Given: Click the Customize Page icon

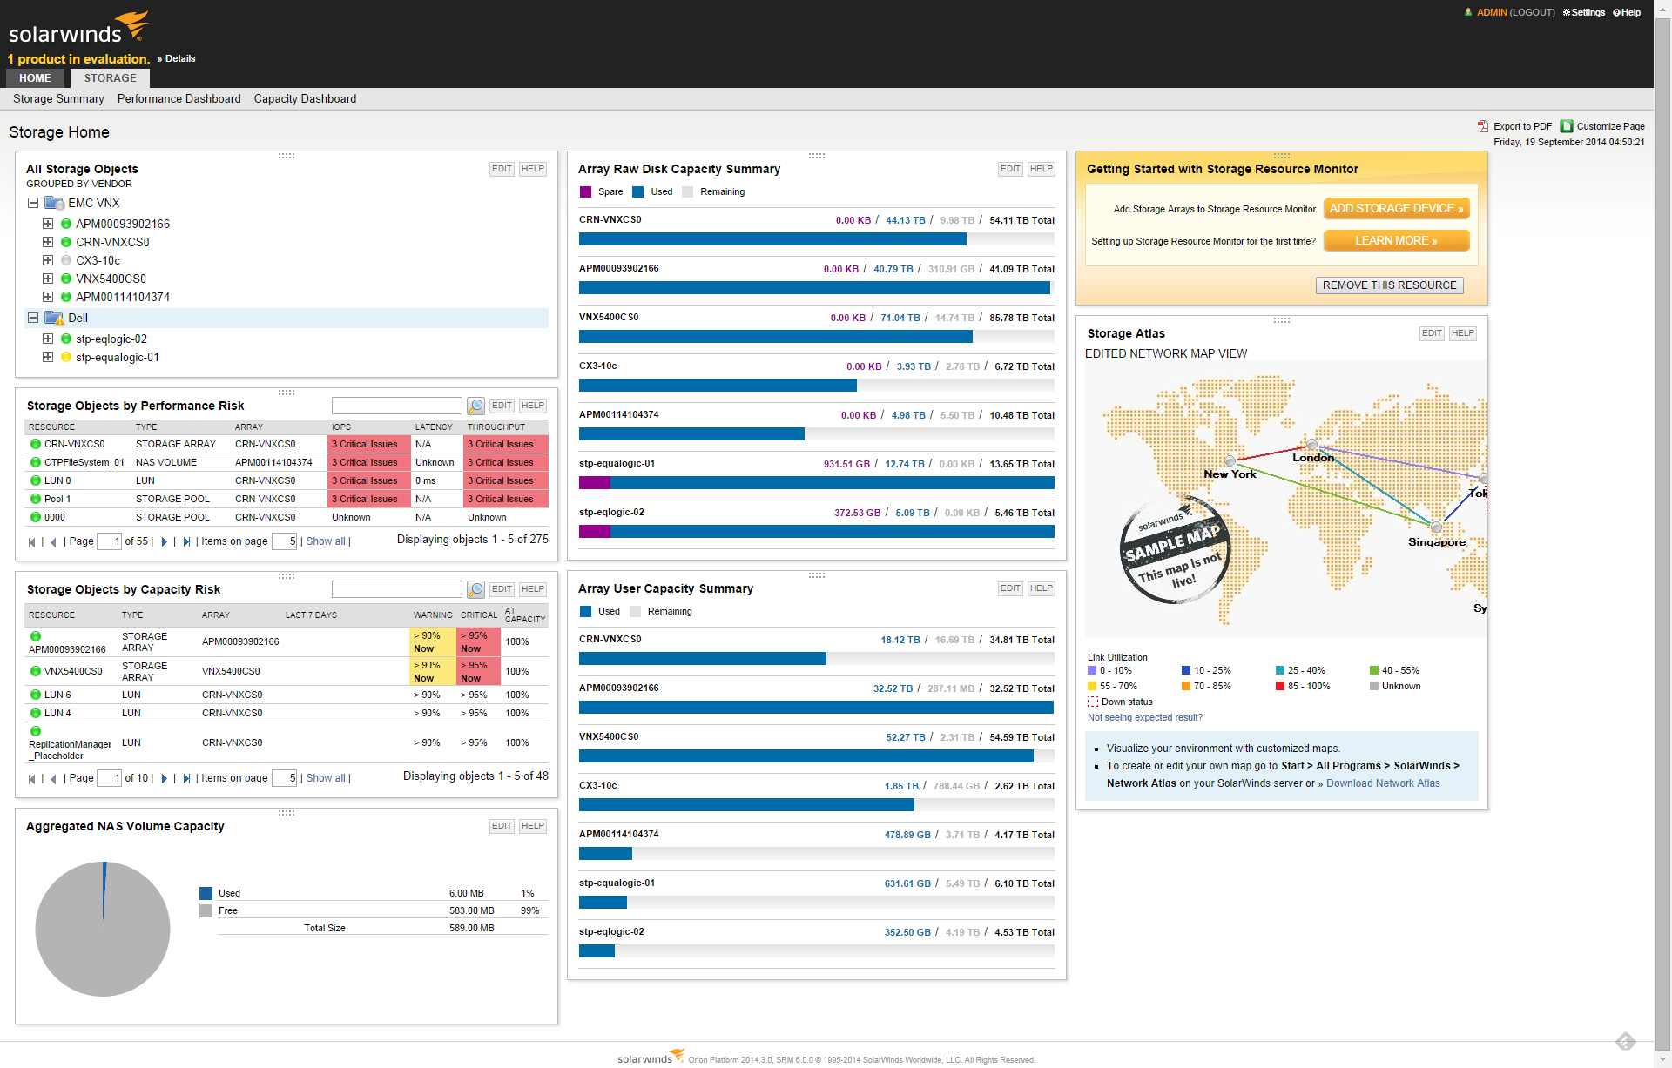Looking at the screenshot, I should click(1567, 126).
